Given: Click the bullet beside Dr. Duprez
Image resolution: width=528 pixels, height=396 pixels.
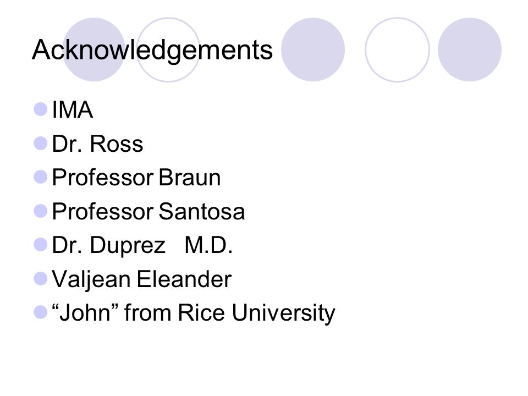Looking at the screenshot, I should [x=41, y=245].
